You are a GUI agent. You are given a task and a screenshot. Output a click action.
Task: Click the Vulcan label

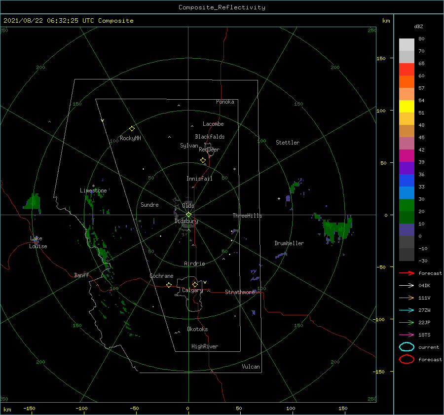[251, 367]
